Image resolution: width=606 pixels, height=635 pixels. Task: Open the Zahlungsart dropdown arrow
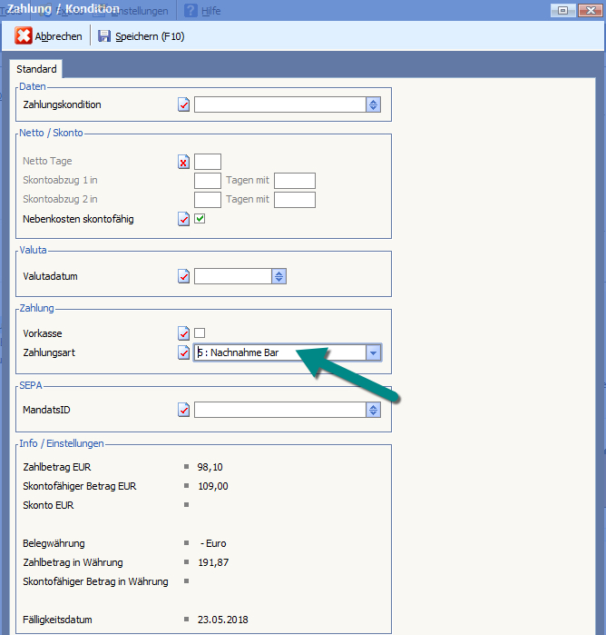pos(373,352)
